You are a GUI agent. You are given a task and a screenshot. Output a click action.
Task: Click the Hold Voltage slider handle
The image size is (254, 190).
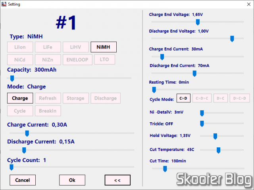(x=215, y=136)
